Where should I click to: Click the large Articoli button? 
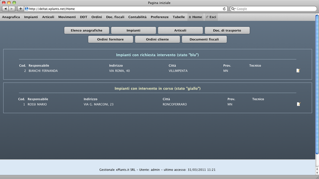click(x=180, y=30)
